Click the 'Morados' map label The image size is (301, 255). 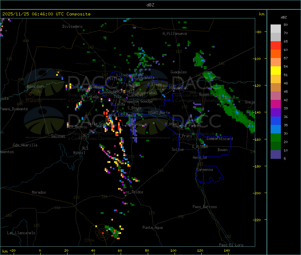pos(39,192)
